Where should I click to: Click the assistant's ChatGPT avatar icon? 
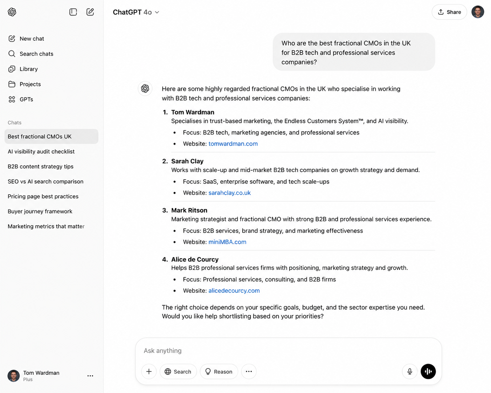145,89
